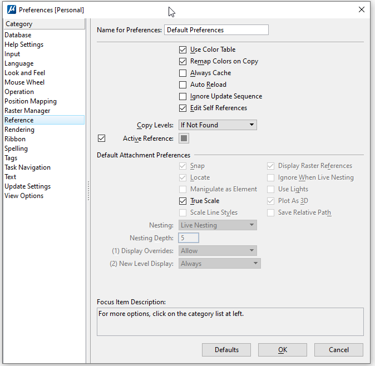Screen dimensions: 375x366
Task: Uncheck the True Scale checkbox
Action: [183, 201]
